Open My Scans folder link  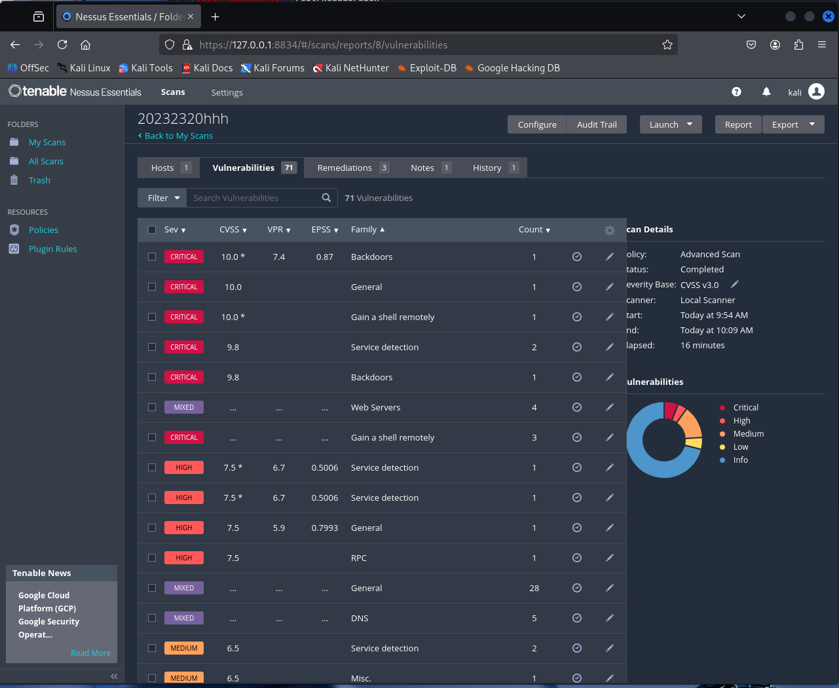47,142
